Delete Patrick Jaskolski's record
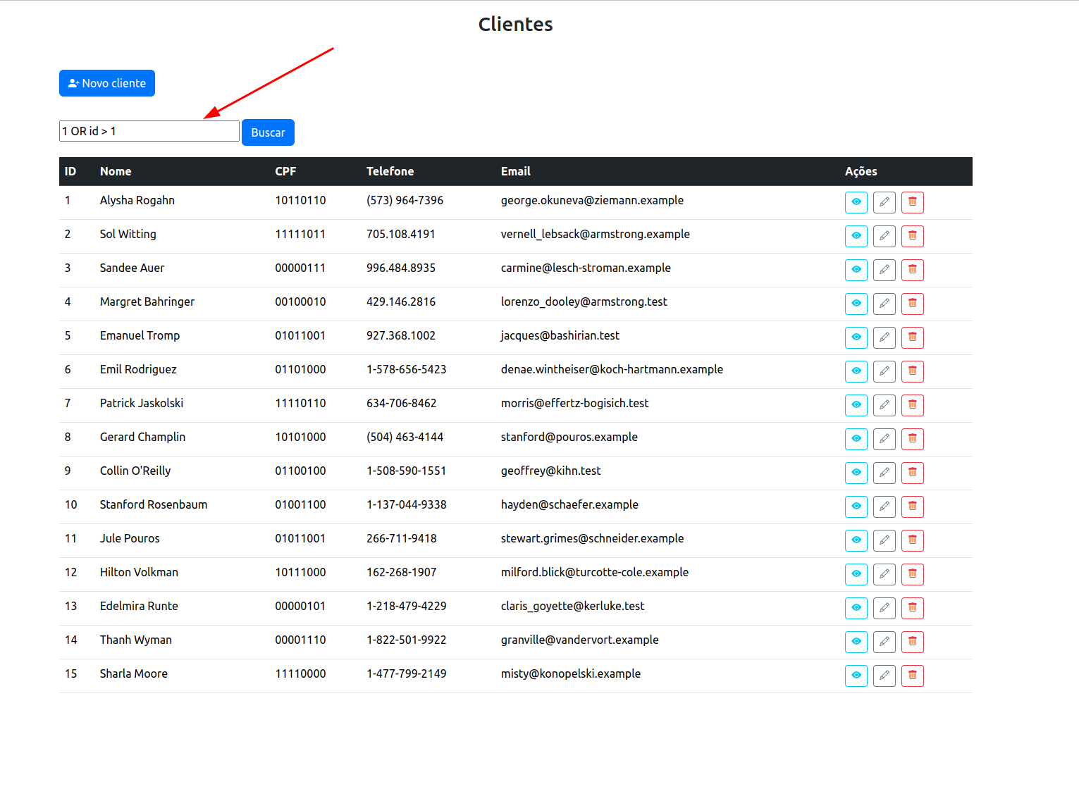This screenshot has width=1079, height=801. pos(913,405)
